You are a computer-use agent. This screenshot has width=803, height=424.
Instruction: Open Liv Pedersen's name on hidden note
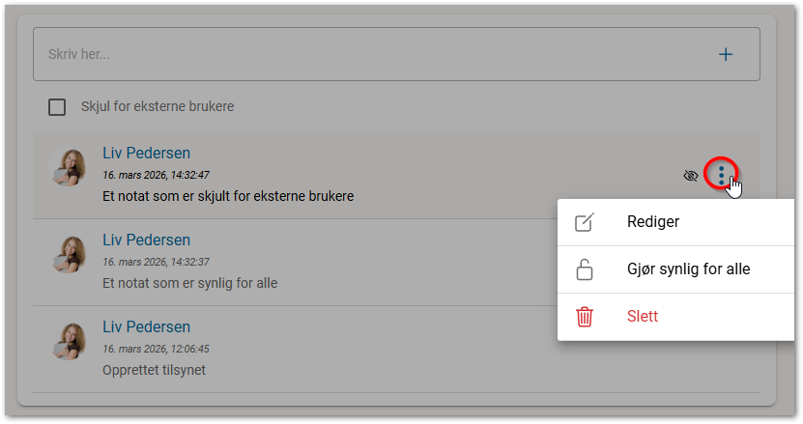146,154
